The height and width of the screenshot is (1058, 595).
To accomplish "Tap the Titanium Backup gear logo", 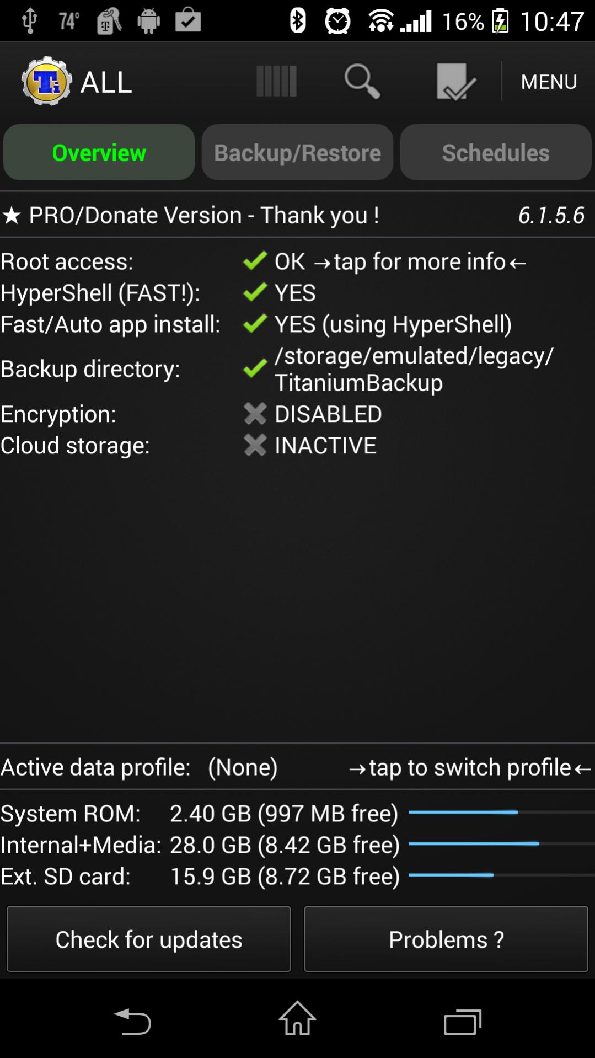I will click(47, 81).
